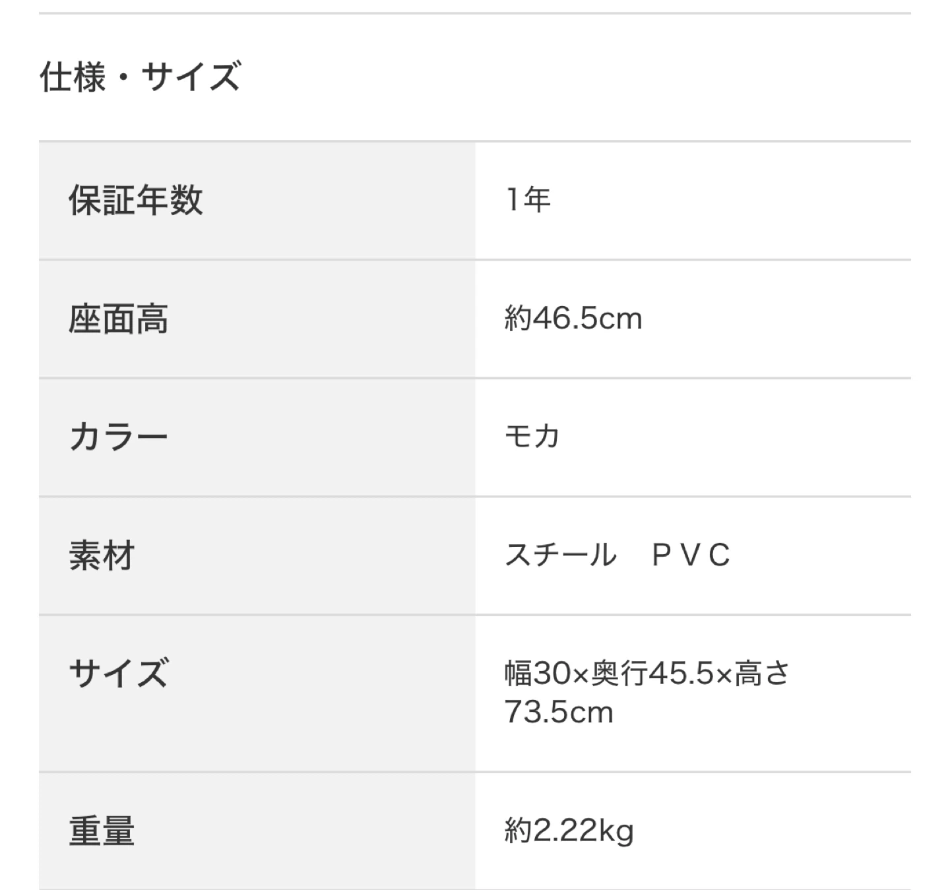Click the 幅30 width text
Screen dimensions: 950x890
point(537,674)
